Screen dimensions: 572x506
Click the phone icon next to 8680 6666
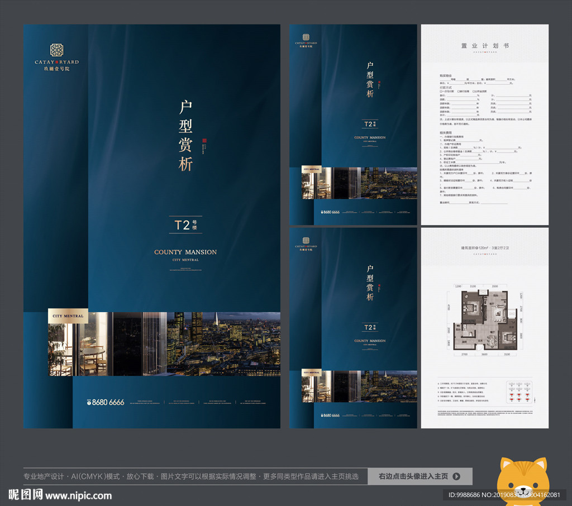tap(88, 402)
